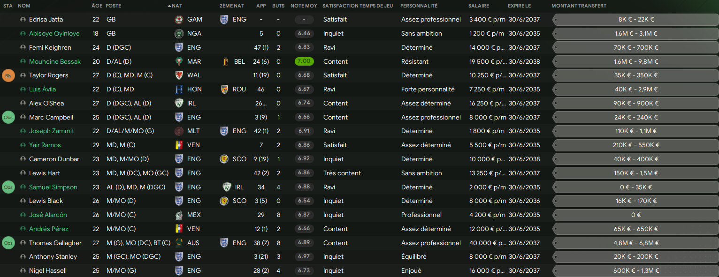Click the sort arrow beside the NAT header

pos(169,6)
